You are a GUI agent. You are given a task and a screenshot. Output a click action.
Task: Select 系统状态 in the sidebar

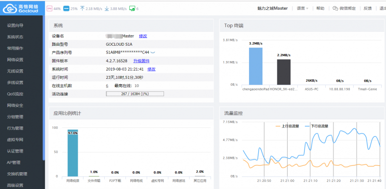15,37
